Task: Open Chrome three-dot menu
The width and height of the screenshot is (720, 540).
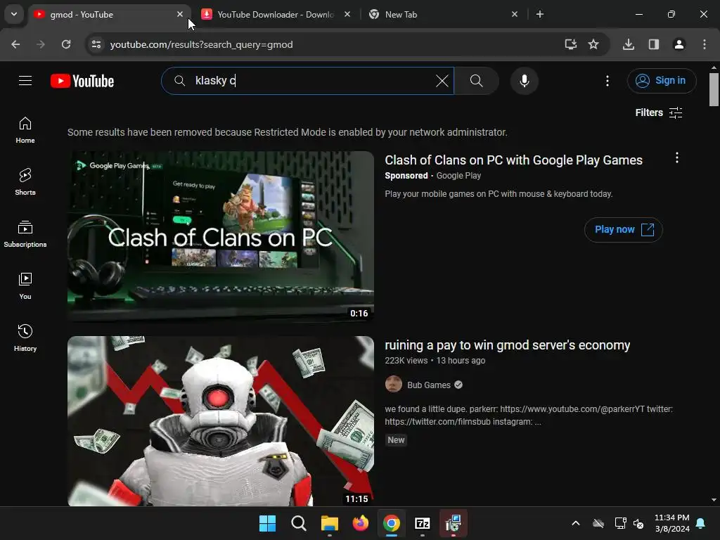Action: [705, 44]
